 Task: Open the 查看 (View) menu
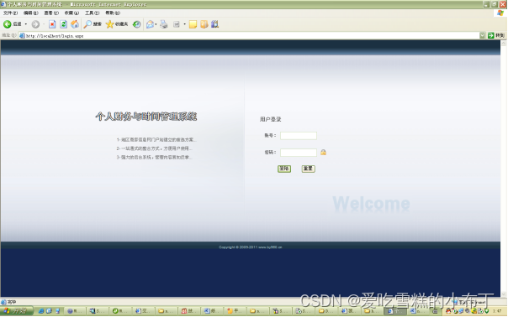click(x=51, y=13)
